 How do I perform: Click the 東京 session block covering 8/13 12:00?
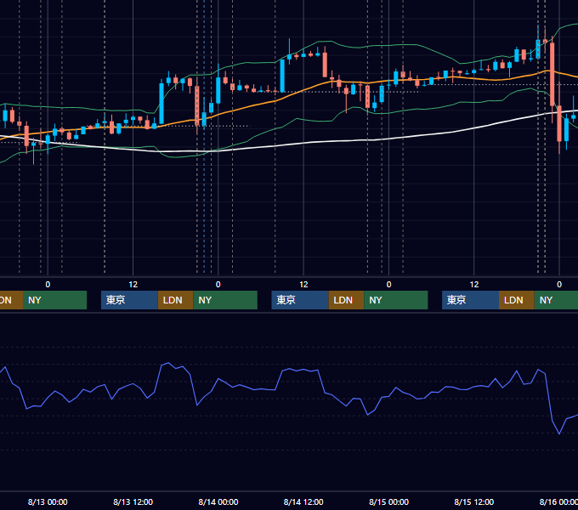tap(129, 300)
